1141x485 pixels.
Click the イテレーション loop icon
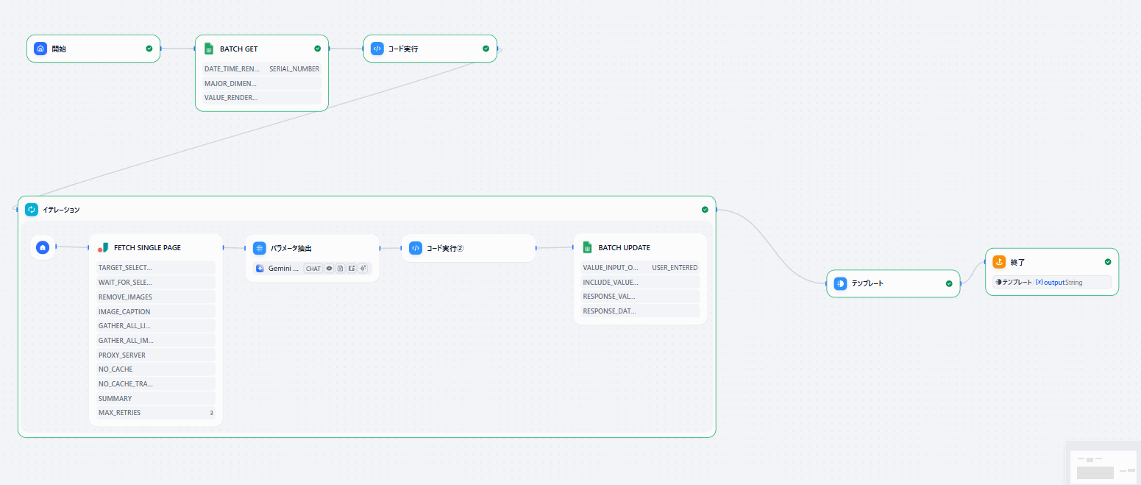point(32,210)
